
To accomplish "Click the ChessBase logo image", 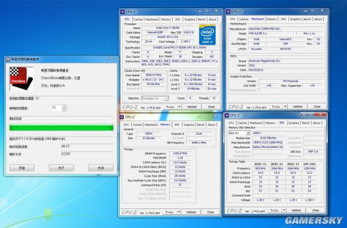I will tap(21, 79).
